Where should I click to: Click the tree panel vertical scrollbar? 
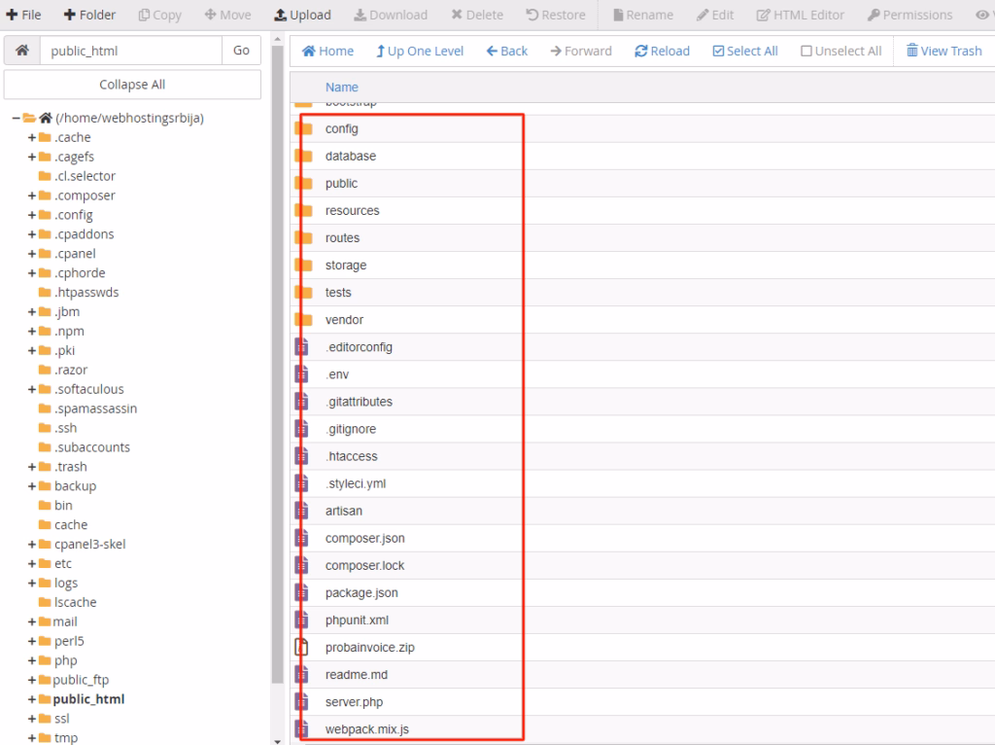277,364
